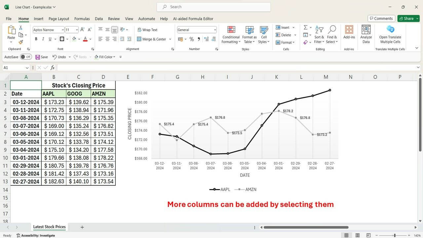Click the Analyze Data icon
This screenshot has height=238, width=423.
[366, 33]
